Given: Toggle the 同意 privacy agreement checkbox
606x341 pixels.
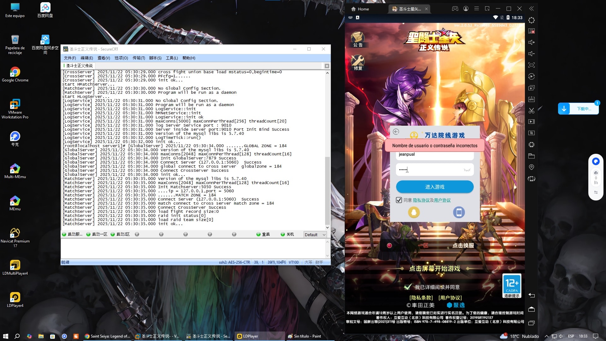Looking at the screenshot, I should pos(399,200).
